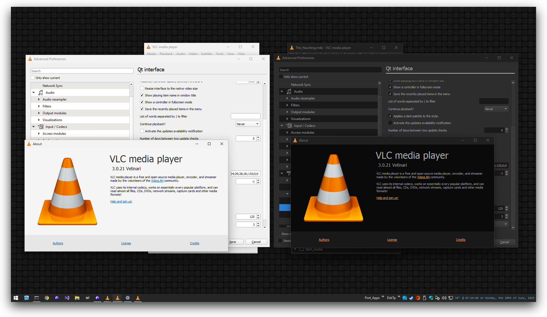The image size is (547, 317).
Task: Open Windows Security shield tray icon
Action: point(431,298)
